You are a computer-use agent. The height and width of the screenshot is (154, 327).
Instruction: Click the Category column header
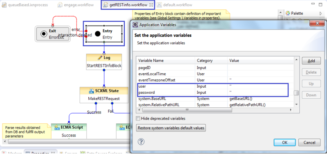211,61
